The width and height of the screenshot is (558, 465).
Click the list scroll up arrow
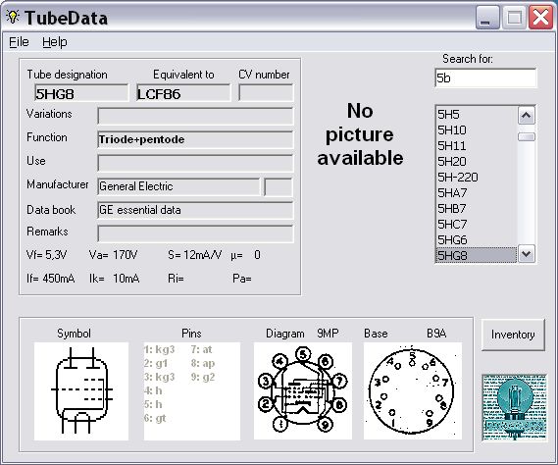click(527, 116)
